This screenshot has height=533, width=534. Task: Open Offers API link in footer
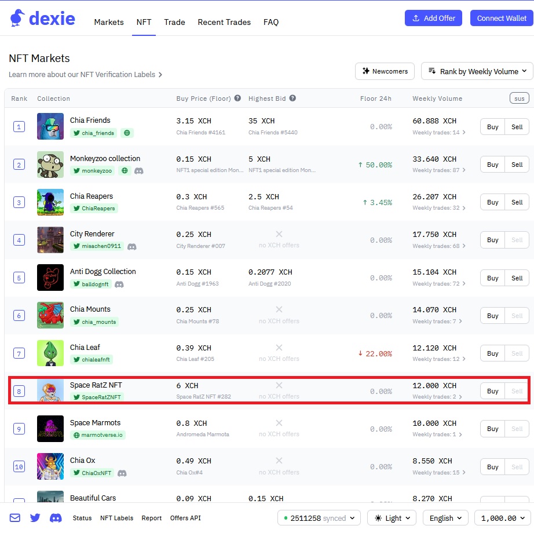(185, 518)
